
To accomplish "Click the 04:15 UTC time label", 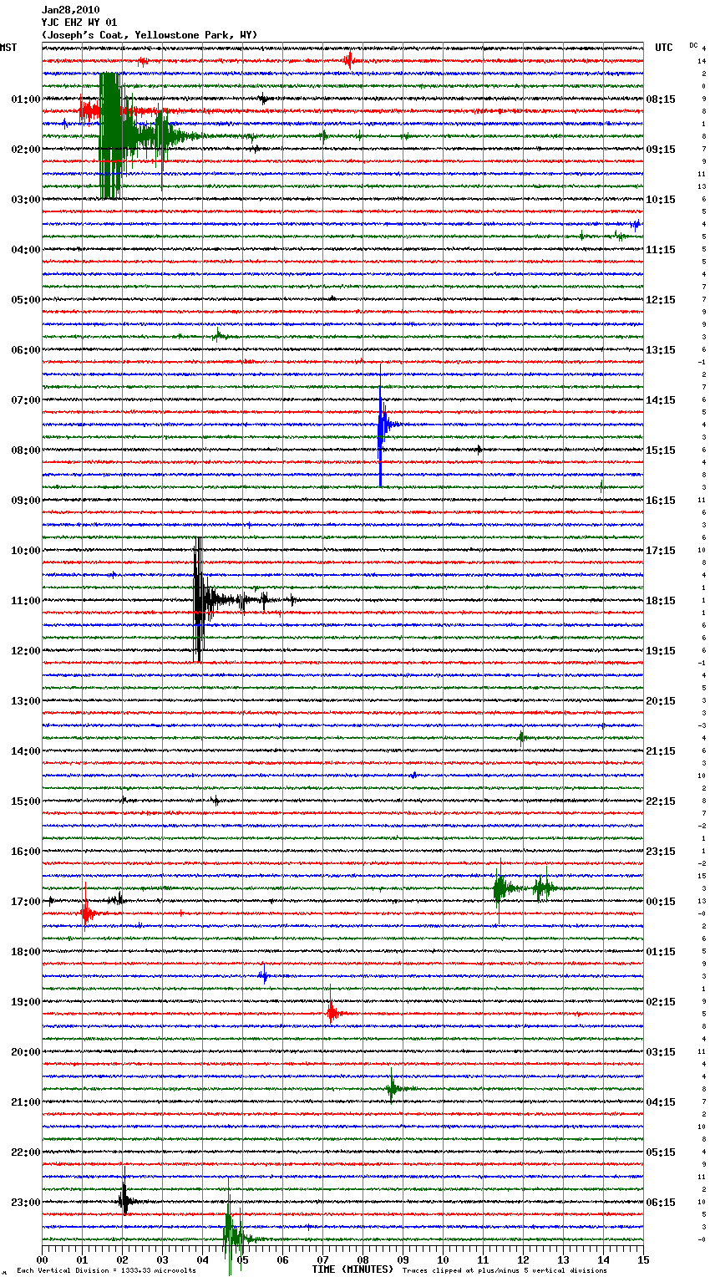I will [x=661, y=1102].
